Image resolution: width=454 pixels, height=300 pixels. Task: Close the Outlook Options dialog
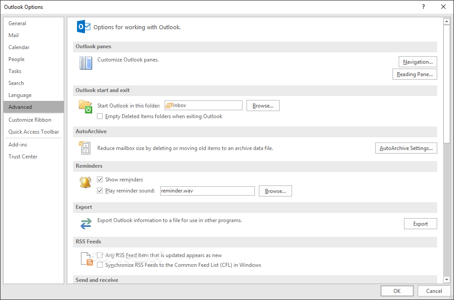(443, 7)
